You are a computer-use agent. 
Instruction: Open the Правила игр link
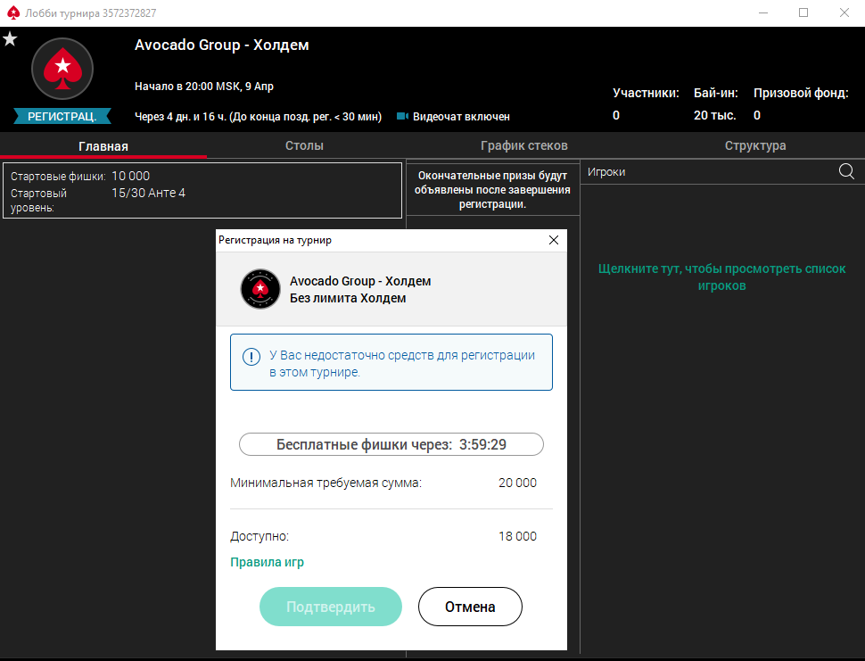[x=267, y=562]
